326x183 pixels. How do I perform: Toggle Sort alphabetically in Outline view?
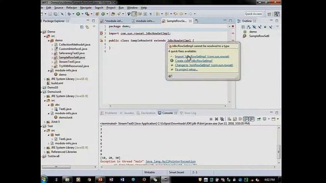[x=249, y=27]
